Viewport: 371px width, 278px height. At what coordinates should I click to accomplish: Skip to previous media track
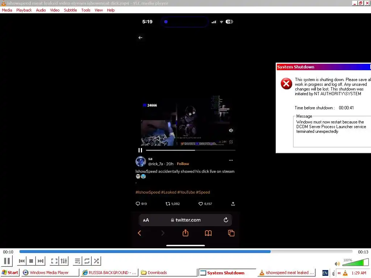click(x=21, y=261)
